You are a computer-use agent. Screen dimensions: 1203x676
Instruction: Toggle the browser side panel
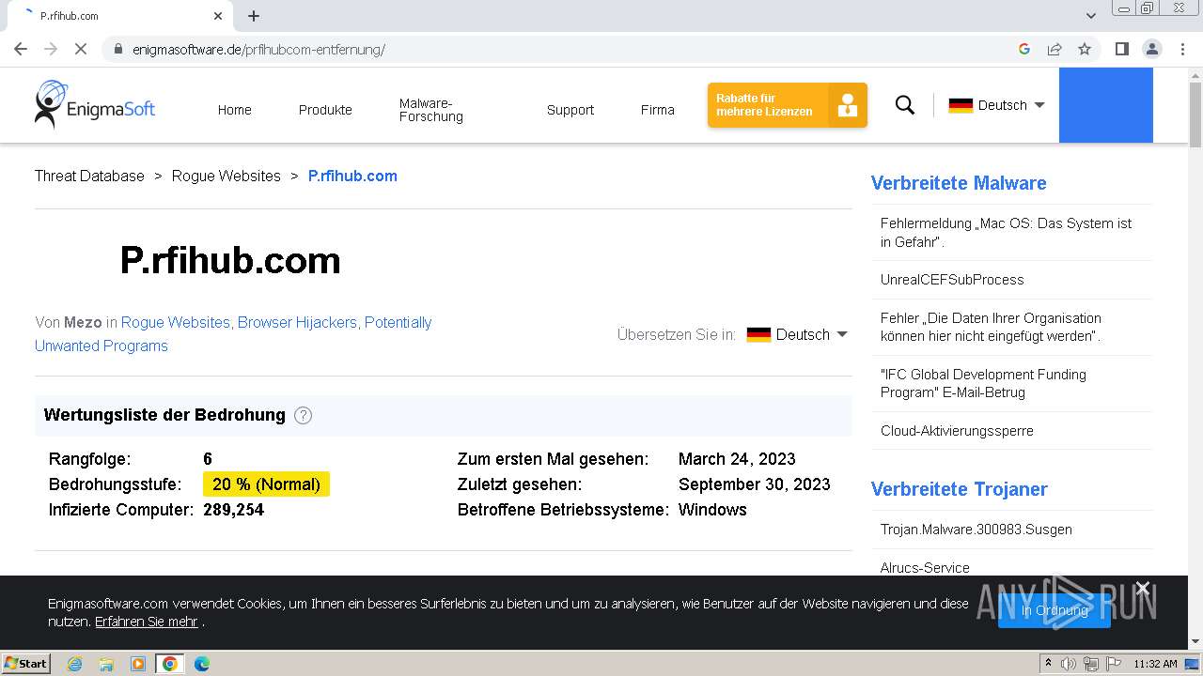1121,49
